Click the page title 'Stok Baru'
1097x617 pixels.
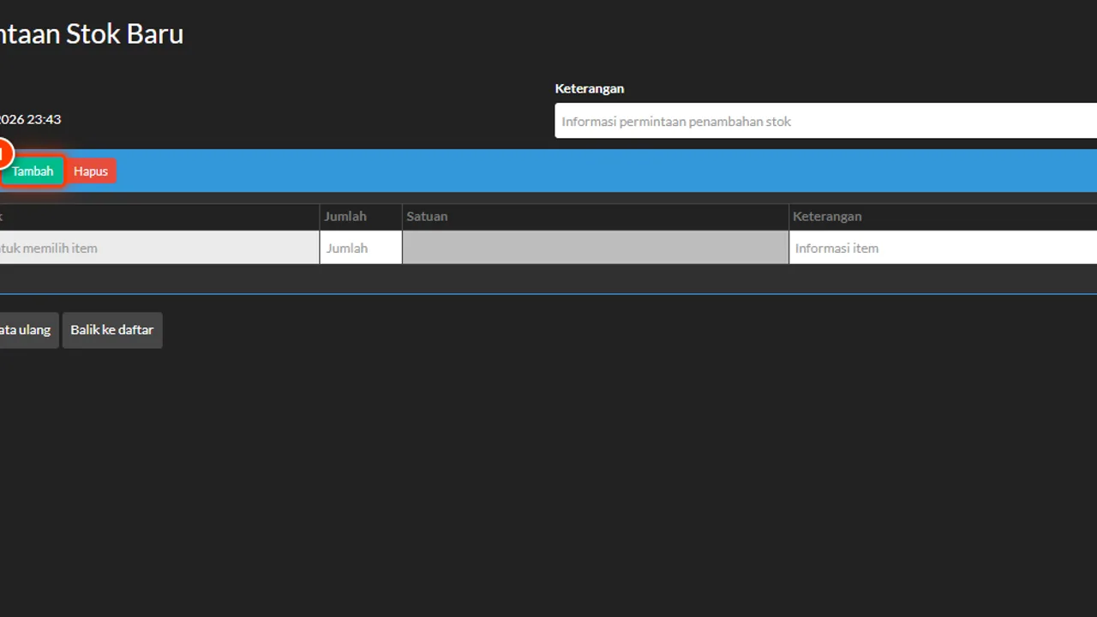click(125, 34)
